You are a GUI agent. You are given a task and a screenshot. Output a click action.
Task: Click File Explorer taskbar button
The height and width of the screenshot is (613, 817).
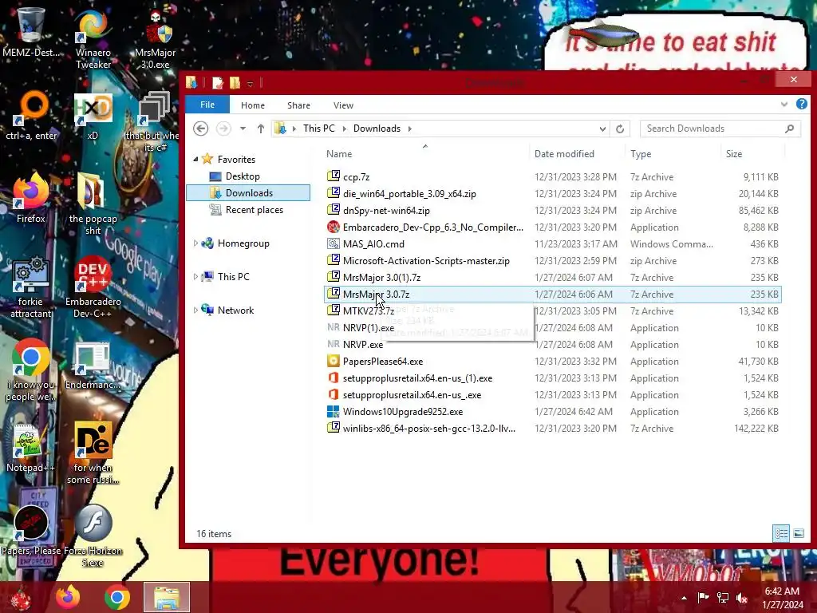[166, 597]
